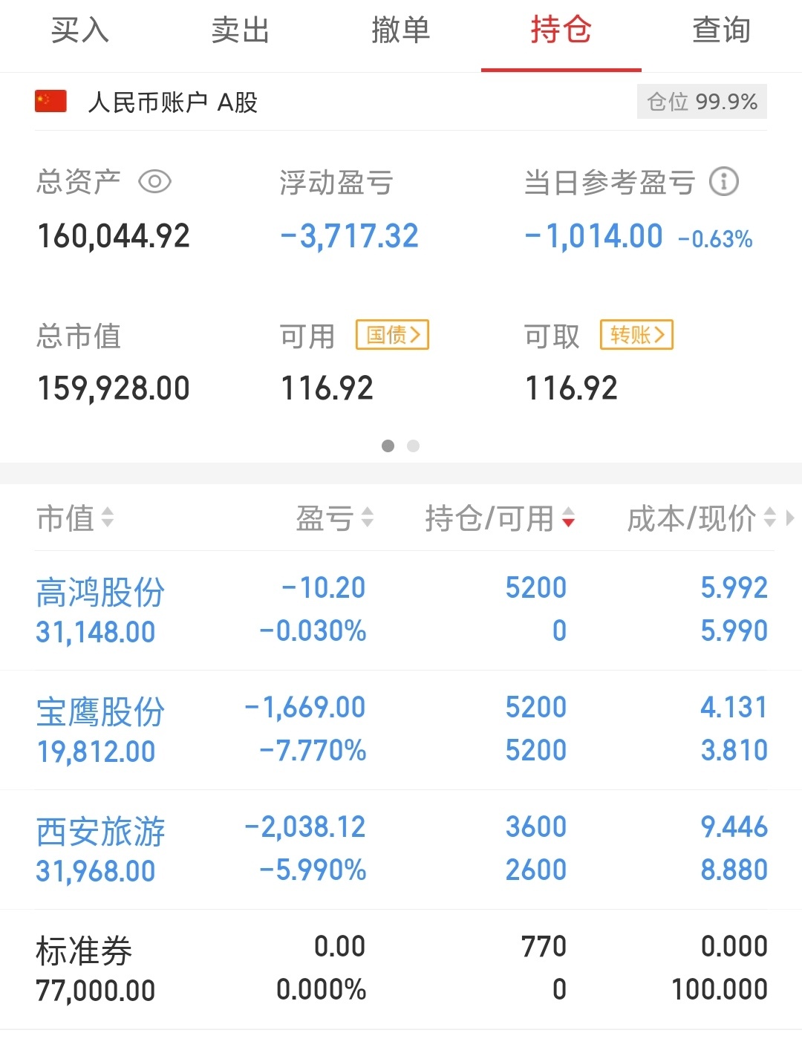
Task: Sort holdings by 市值 arrows
Action: coord(108,518)
